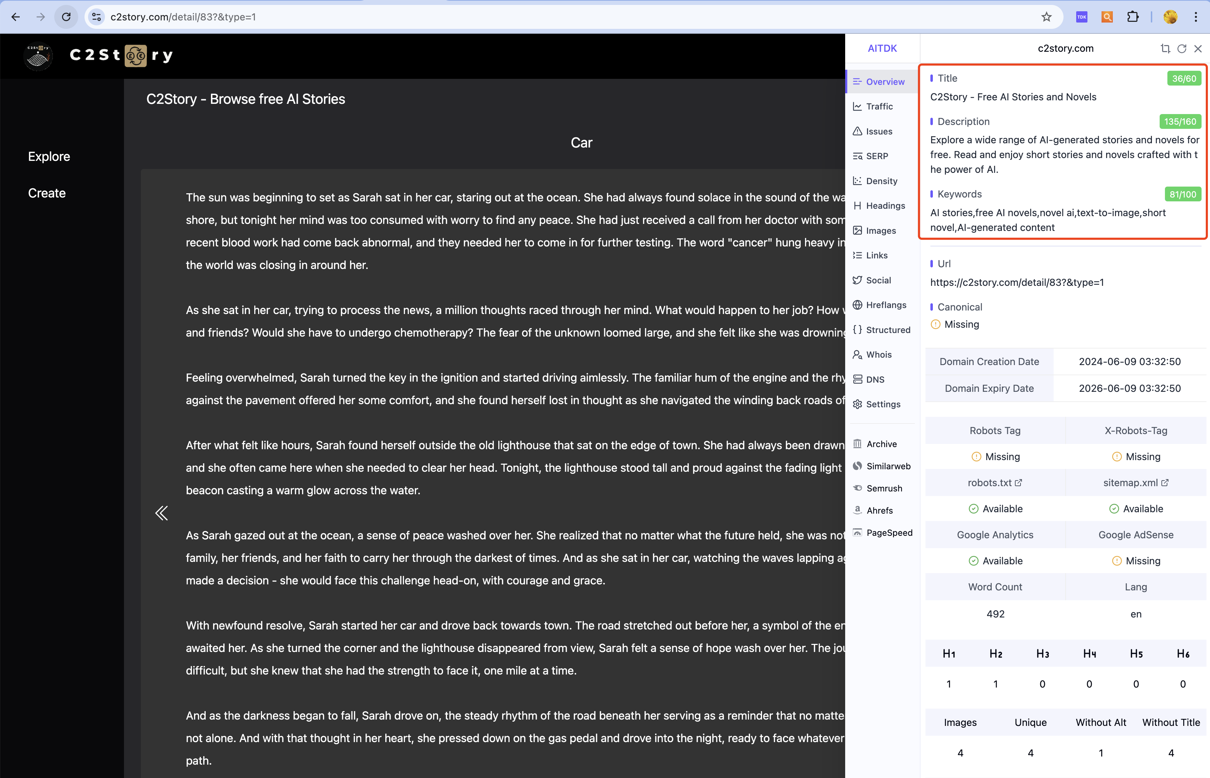
Task: Open the Explore page
Action: [x=49, y=156]
